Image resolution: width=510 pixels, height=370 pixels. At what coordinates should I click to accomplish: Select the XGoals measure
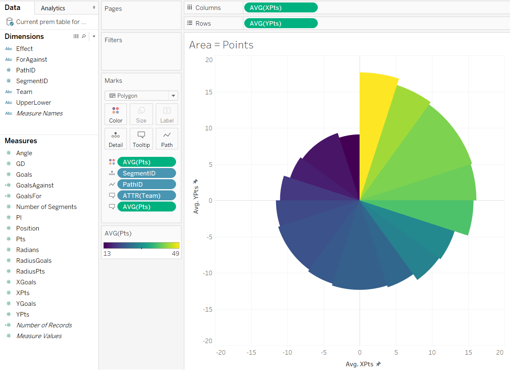coord(26,282)
